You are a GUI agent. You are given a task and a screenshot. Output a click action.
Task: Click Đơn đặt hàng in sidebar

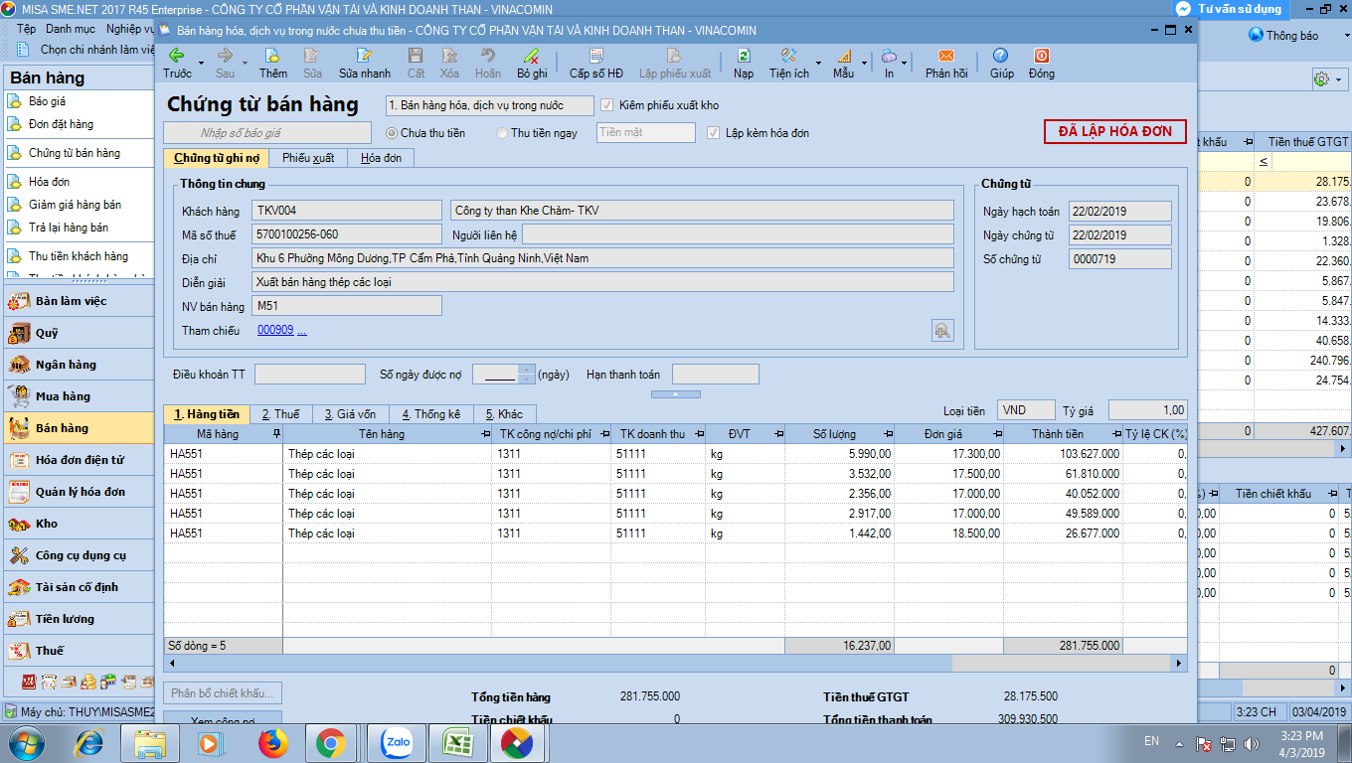62,124
